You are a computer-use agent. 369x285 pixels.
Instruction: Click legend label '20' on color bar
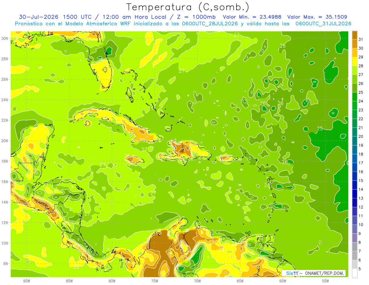pos(361,136)
